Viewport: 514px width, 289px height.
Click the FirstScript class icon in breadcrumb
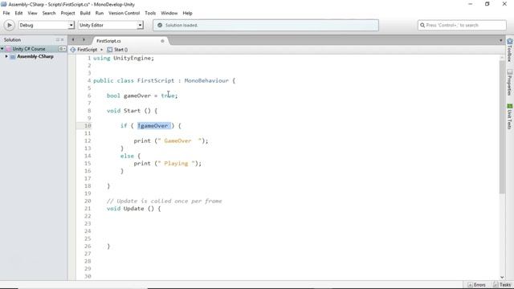tap(73, 50)
